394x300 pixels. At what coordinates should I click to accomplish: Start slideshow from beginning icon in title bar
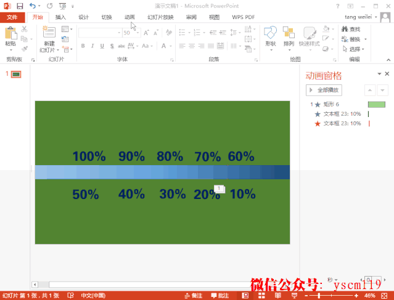click(62, 6)
